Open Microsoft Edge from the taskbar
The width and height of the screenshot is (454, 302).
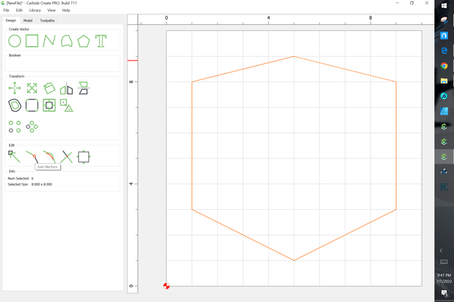[444, 51]
